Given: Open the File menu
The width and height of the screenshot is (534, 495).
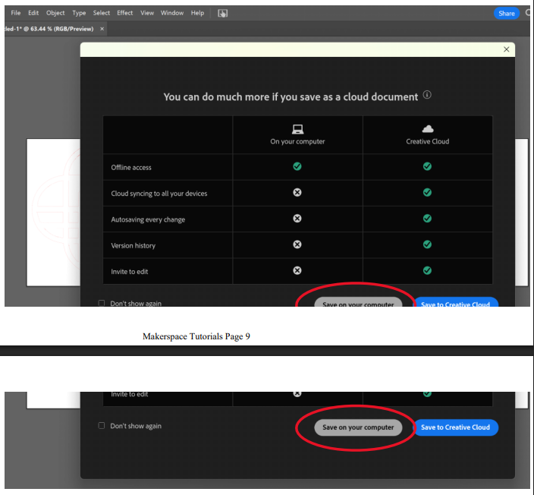Looking at the screenshot, I should click(15, 13).
